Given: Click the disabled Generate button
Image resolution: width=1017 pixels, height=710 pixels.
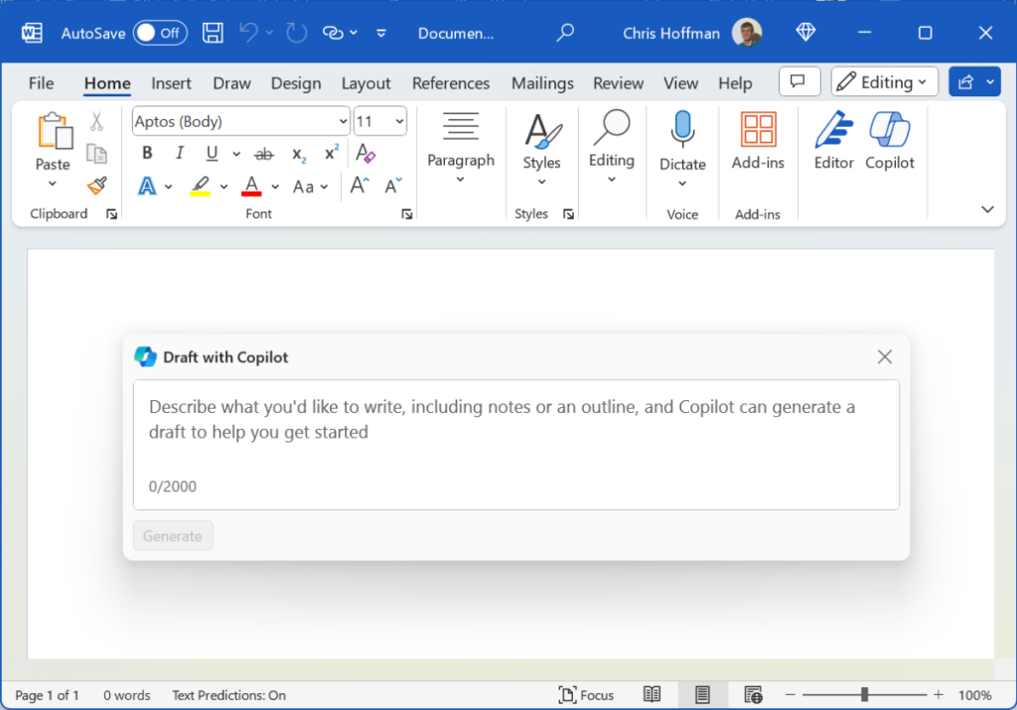Looking at the screenshot, I should (173, 535).
